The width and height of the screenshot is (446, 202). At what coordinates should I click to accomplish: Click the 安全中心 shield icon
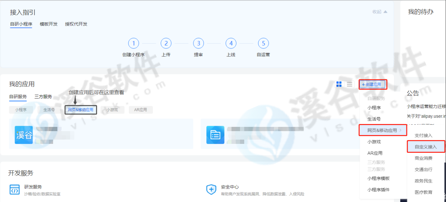point(211,190)
